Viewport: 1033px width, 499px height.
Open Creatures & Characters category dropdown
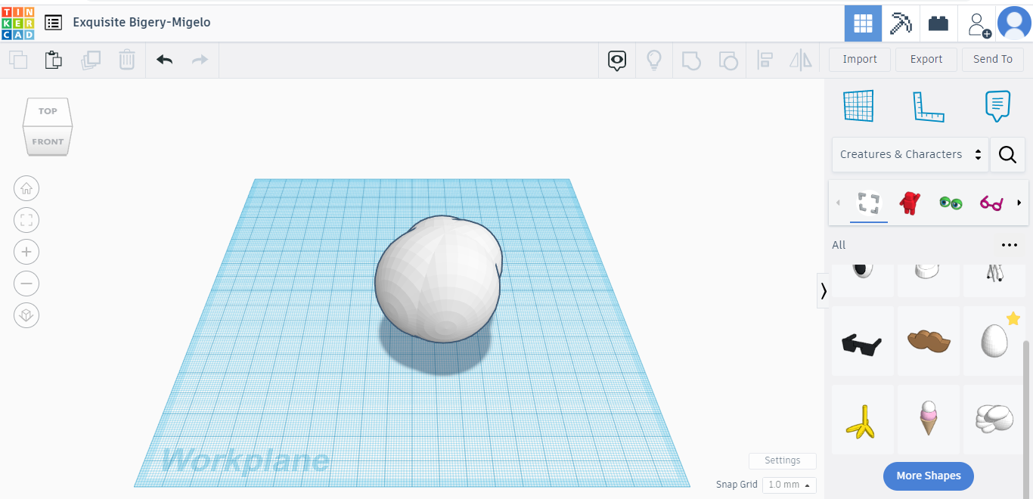point(910,154)
